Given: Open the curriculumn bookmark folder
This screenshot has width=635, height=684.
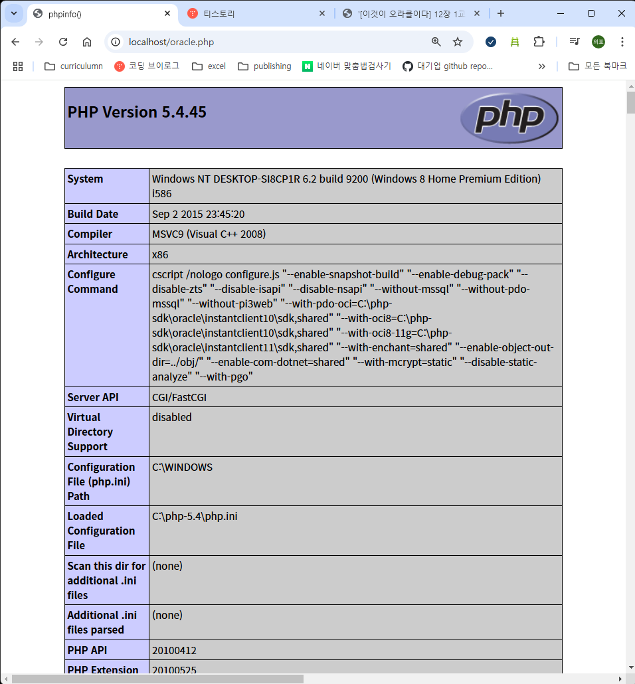Looking at the screenshot, I should tap(74, 66).
